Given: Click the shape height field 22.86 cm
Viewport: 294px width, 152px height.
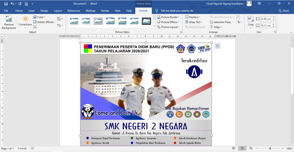Looking at the screenshot, I should pyautogui.click(x=266, y=19).
